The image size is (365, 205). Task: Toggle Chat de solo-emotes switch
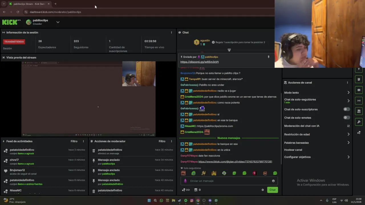[346, 118]
